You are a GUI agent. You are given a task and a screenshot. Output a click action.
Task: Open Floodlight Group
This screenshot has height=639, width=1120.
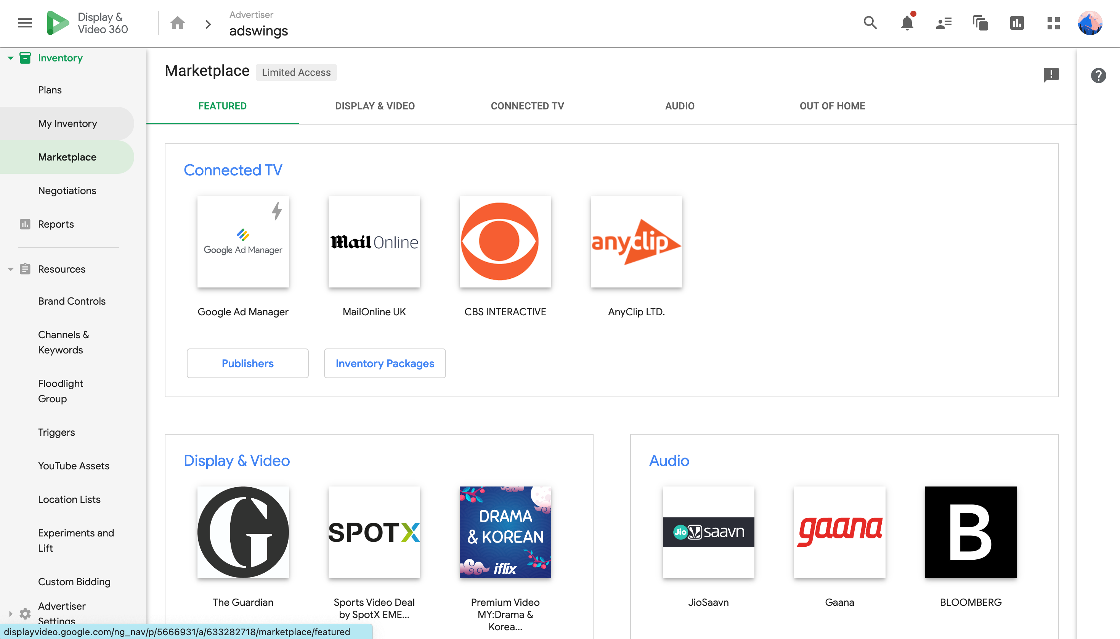61,391
